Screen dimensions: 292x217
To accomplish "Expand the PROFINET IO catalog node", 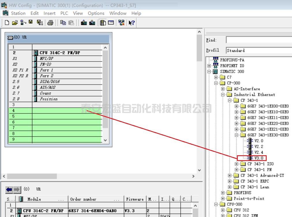I will click(209, 66).
